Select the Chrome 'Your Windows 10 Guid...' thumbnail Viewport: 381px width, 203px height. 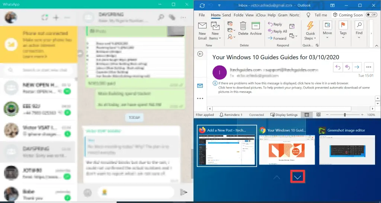pyautogui.click(x=287, y=146)
